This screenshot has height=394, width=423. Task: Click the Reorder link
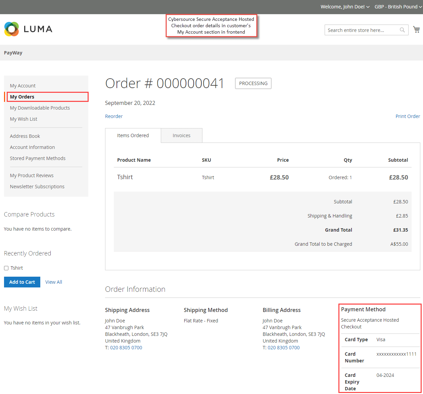point(114,116)
